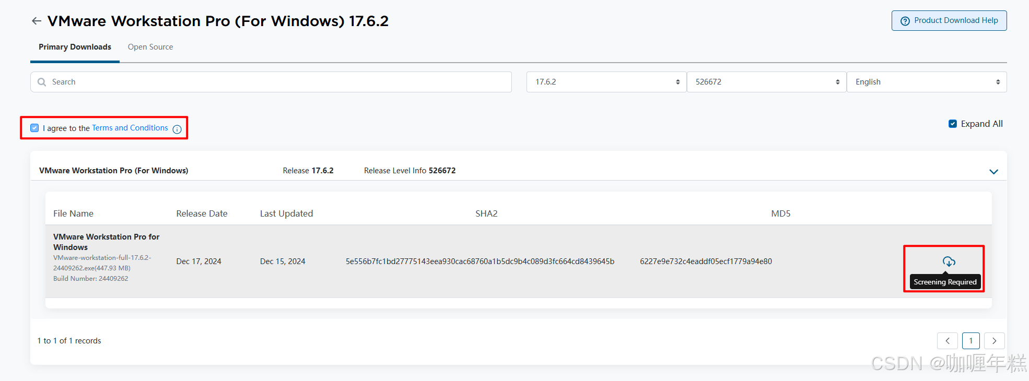This screenshot has width=1029, height=381.
Task: Click the Release Date column header
Action: [x=202, y=213]
